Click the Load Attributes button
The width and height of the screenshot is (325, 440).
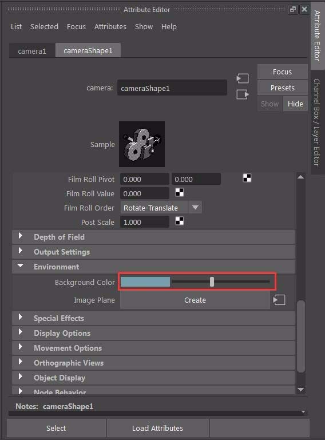point(158,428)
